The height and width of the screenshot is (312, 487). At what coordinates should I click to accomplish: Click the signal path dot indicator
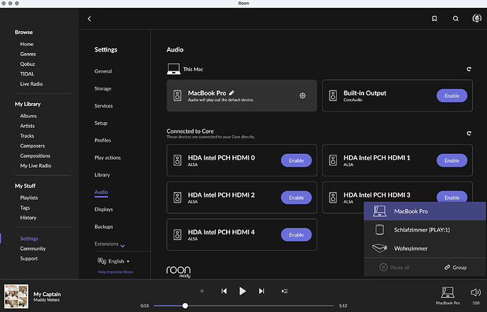click(x=202, y=292)
